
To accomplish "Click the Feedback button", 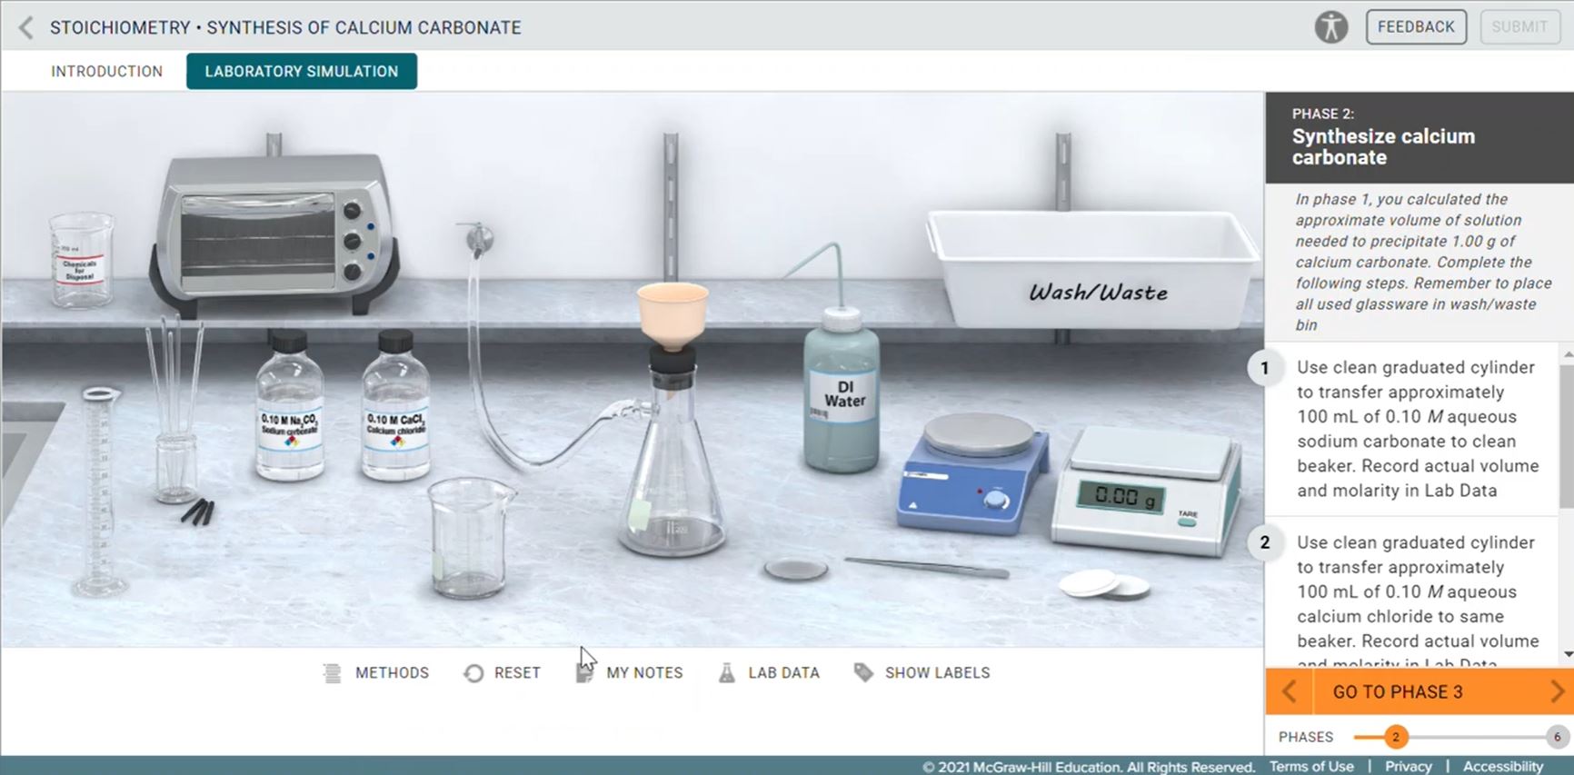I will (x=1415, y=27).
